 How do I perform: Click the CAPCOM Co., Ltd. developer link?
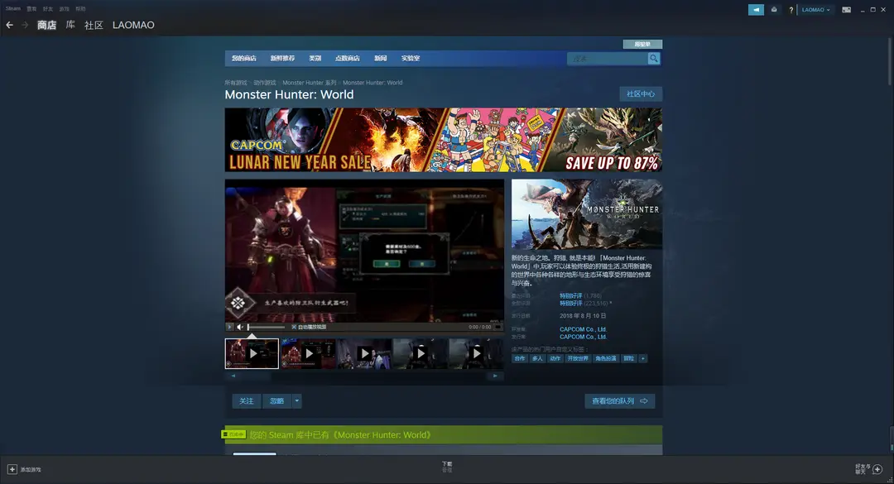[x=583, y=329]
